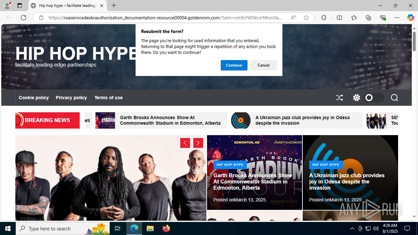Viewport: 418px width, 235px height.
Task: Open the profile icon in the title bar
Action: pyautogui.click(x=7, y=6)
